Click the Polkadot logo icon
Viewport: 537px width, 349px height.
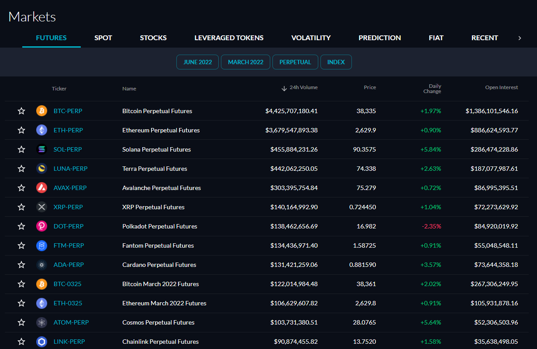41,226
